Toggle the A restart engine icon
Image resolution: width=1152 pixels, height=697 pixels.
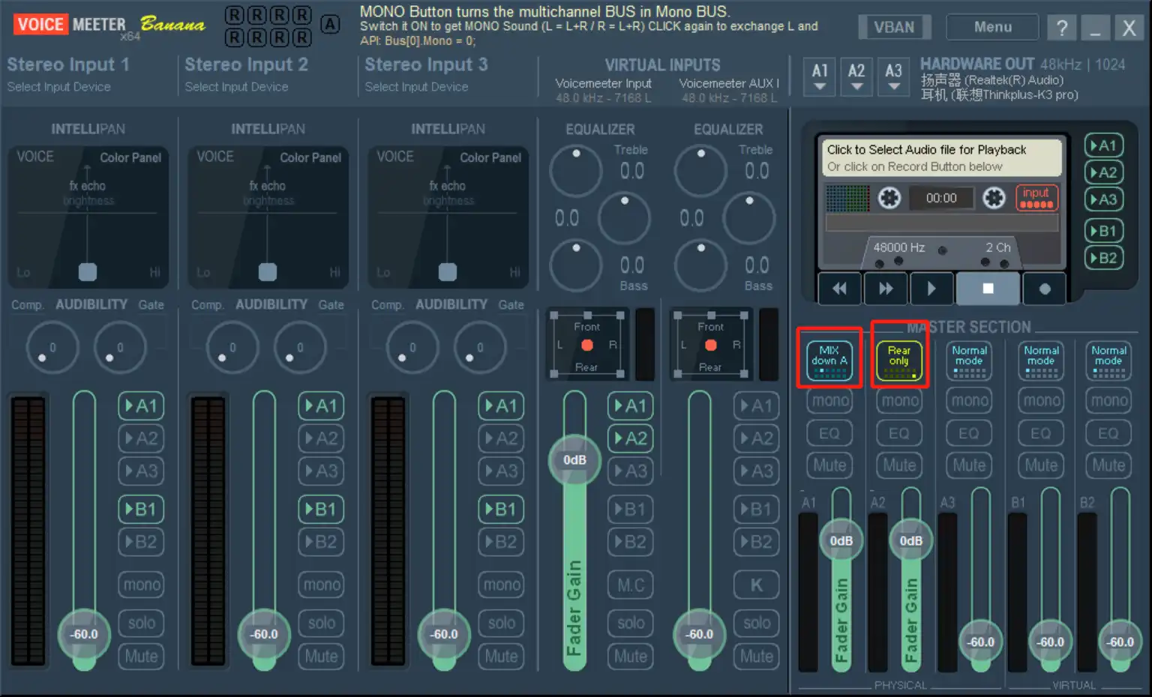pyautogui.click(x=329, y=25)
